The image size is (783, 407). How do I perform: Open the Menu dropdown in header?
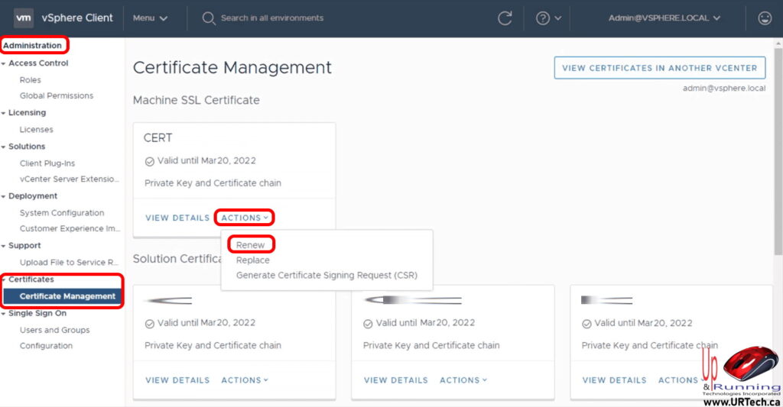coord(150,18)
